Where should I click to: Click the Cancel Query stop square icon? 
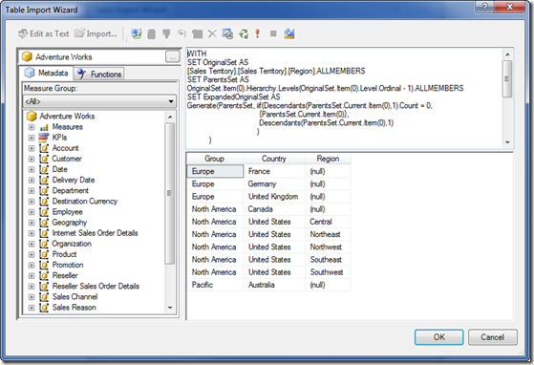pyautogui.click(x=273, y=33)
